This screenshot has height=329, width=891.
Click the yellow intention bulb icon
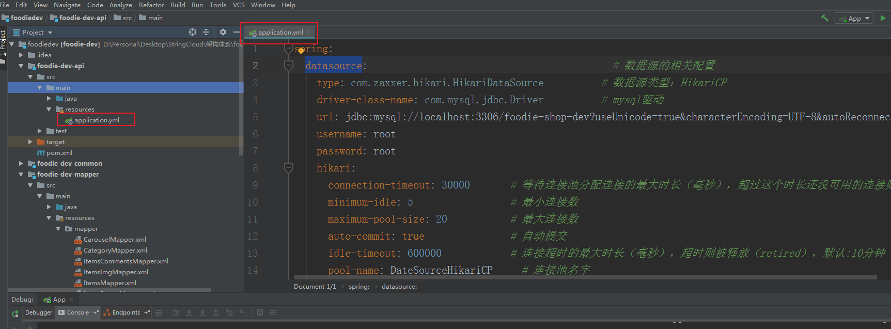(301, 51)
